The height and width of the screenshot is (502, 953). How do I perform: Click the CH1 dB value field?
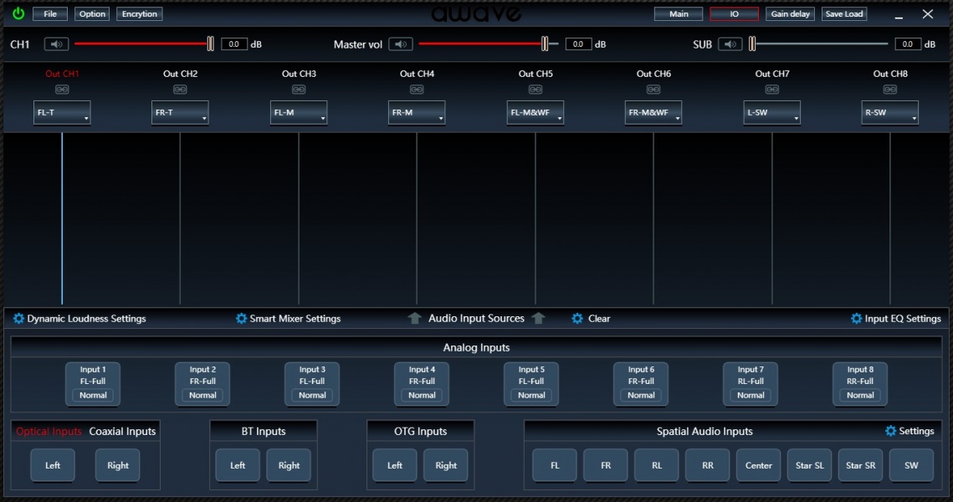pyautogui.click(x=234, y=44)
